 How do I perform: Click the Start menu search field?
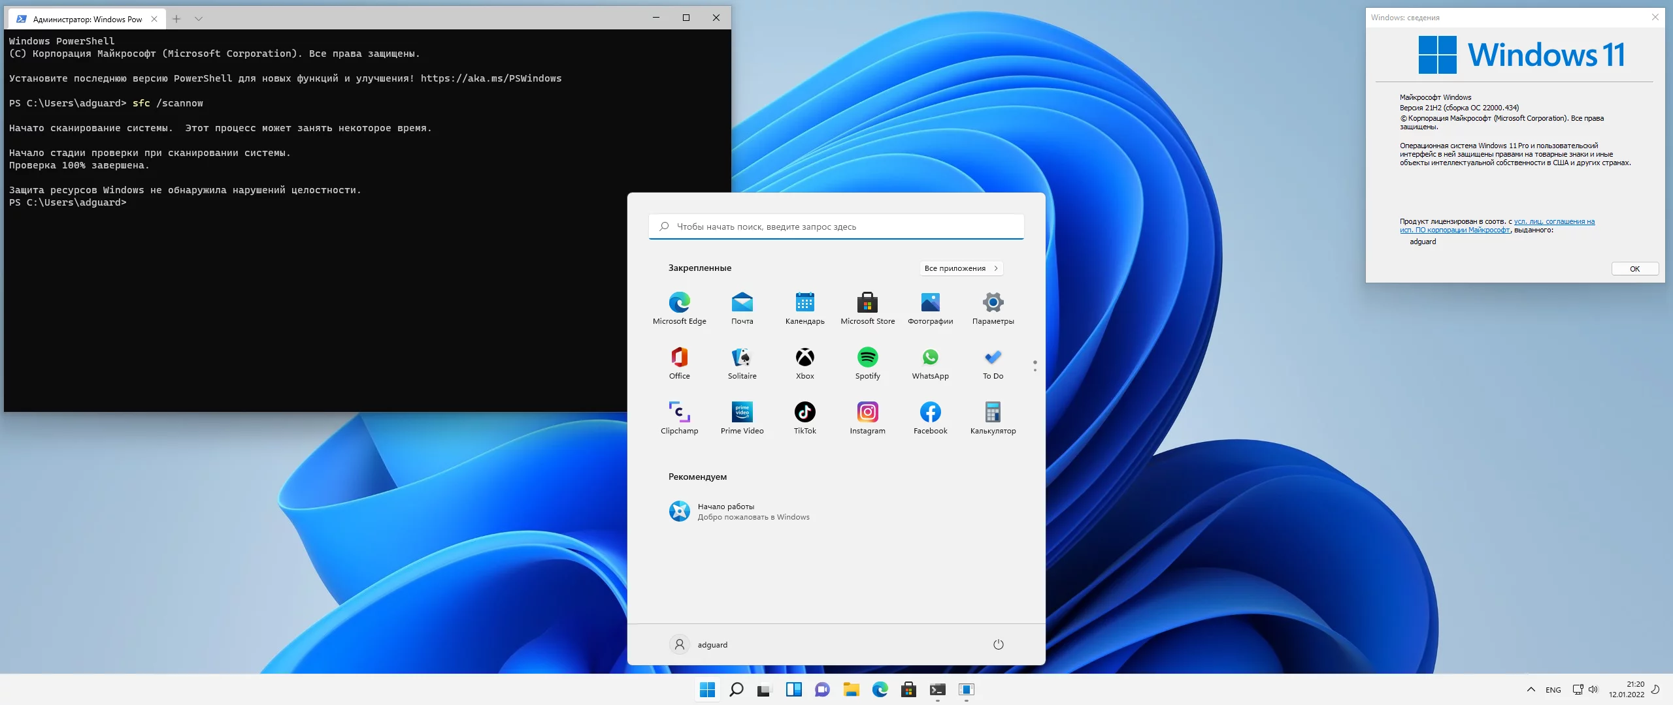point(836,227)
